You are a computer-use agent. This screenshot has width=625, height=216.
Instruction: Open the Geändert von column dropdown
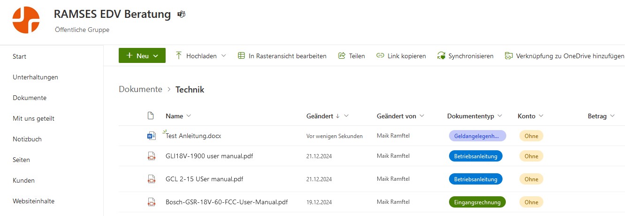(422, 116)
